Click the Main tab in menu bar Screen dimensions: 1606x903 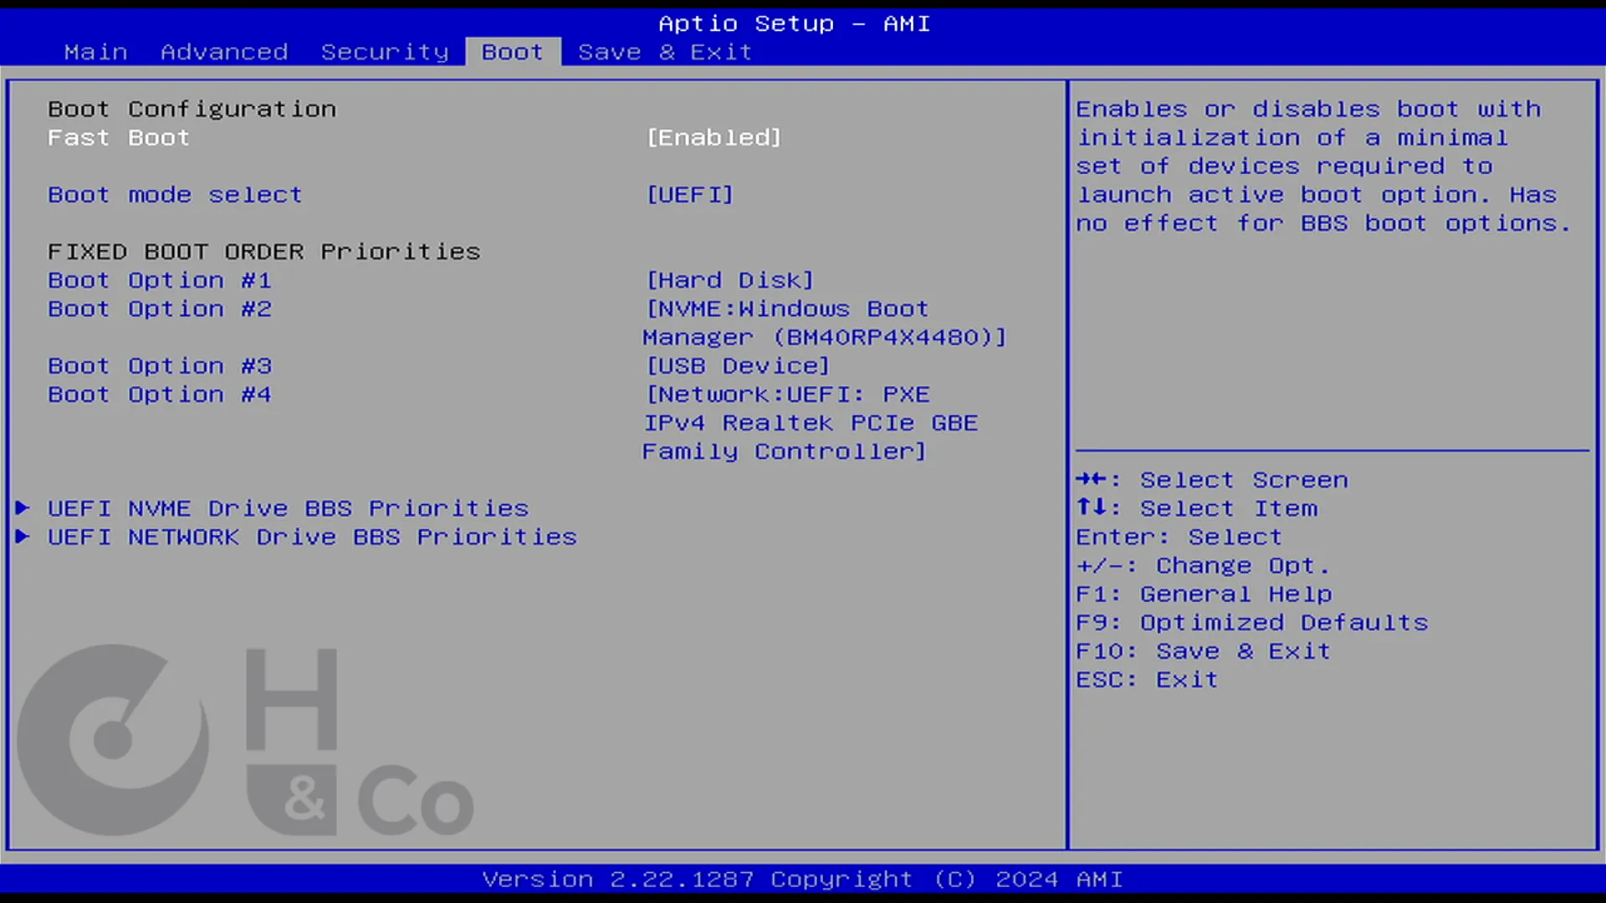click(96, 52)
